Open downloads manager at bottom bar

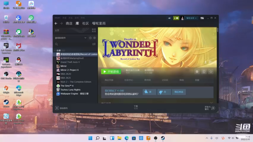(136, 107)
